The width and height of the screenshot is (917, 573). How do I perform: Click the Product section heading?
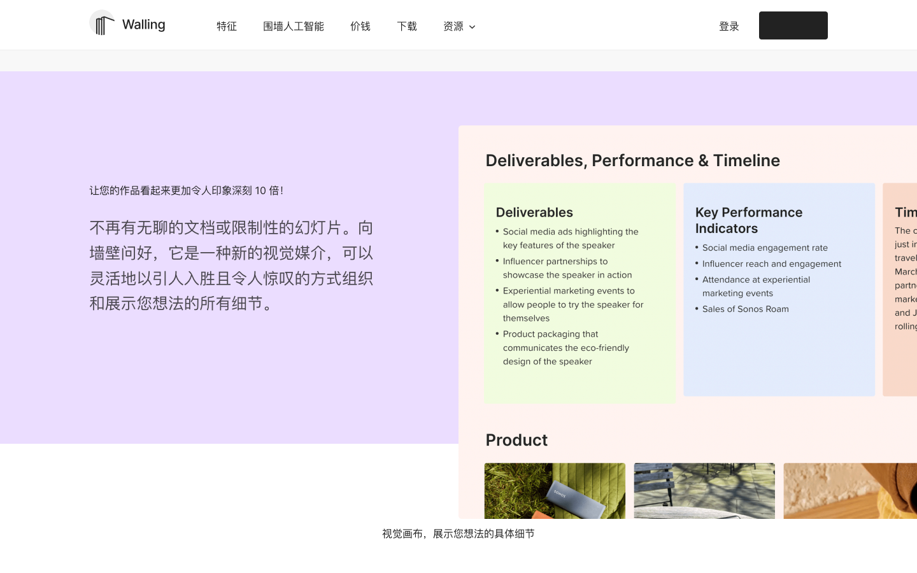(x=516, y=440)
